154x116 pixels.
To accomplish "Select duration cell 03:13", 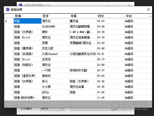I will [110, 59].
